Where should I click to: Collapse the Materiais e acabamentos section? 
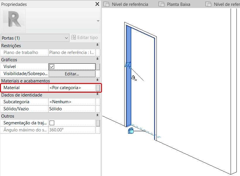coord(97,81)
